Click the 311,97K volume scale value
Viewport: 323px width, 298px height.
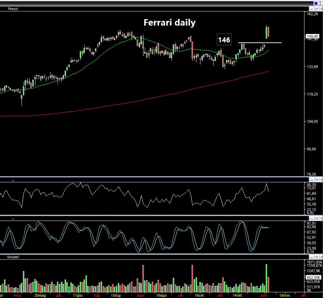coord(314,287)
